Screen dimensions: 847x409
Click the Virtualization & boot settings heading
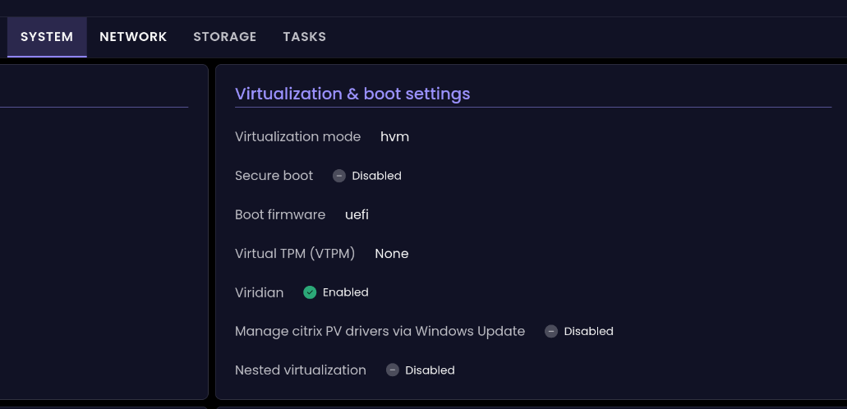pyautogui.click(x=352, y=94)
